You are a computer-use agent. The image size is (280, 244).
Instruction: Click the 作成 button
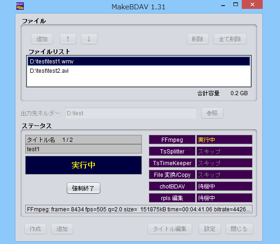[35, 229]
